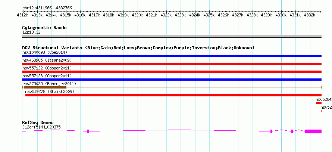Select the gray 12p13.32 cytogenetic band bar
The image size is (332, 152).
tap(172, 36)
